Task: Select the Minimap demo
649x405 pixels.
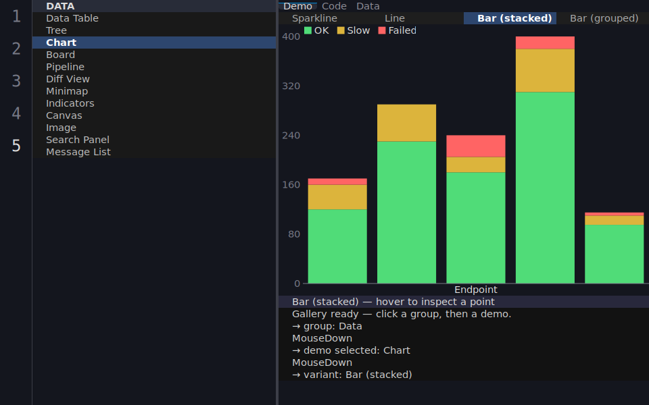Action: click(154, 91)
